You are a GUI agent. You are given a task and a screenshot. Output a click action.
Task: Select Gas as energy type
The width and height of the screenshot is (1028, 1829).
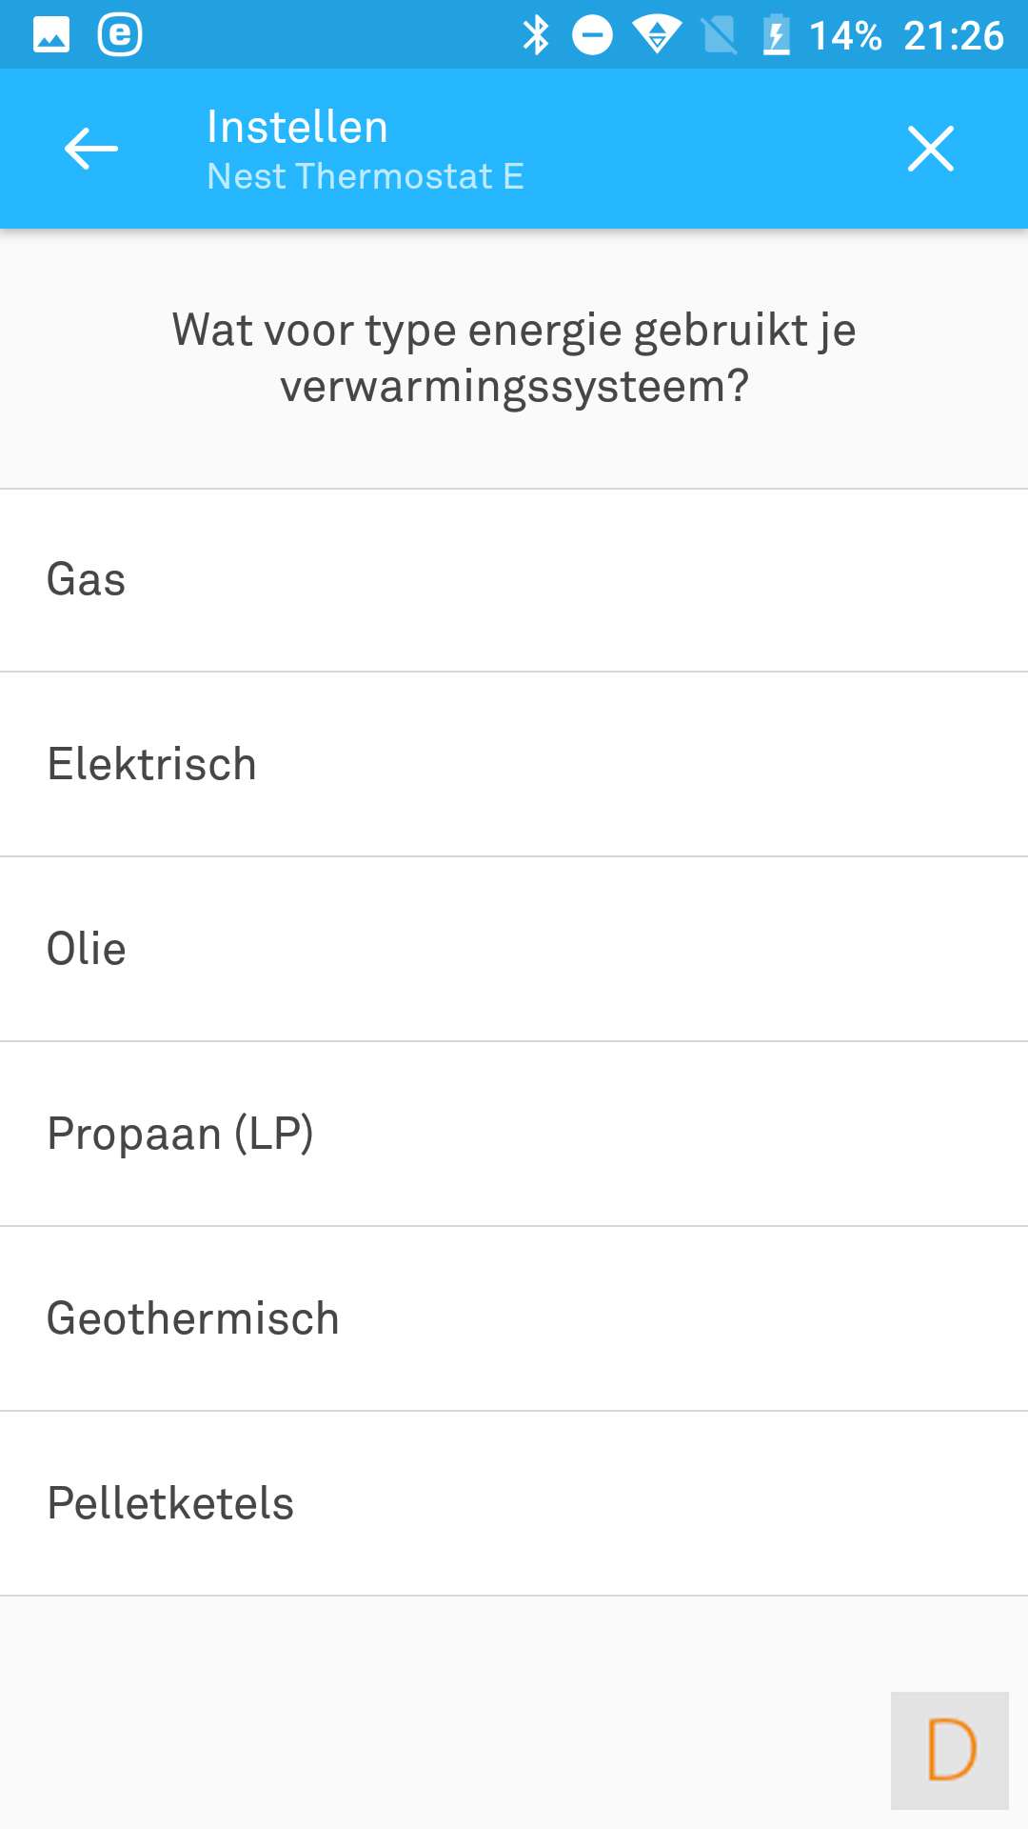coord(514,580)
